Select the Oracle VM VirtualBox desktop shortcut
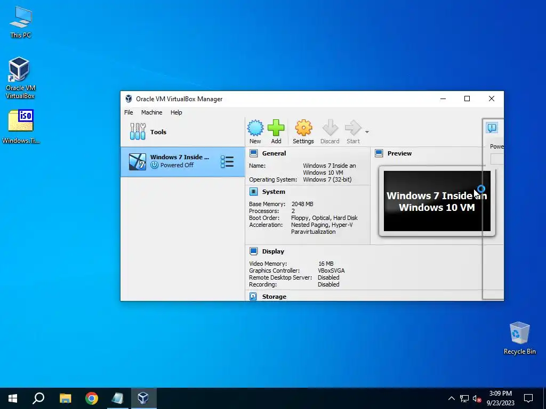Screen dimensions: 546x409 pos(20,78)
